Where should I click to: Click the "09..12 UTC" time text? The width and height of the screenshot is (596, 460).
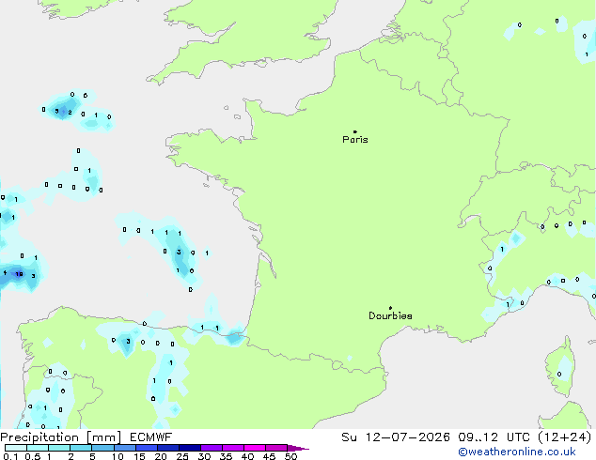[494, 437]
